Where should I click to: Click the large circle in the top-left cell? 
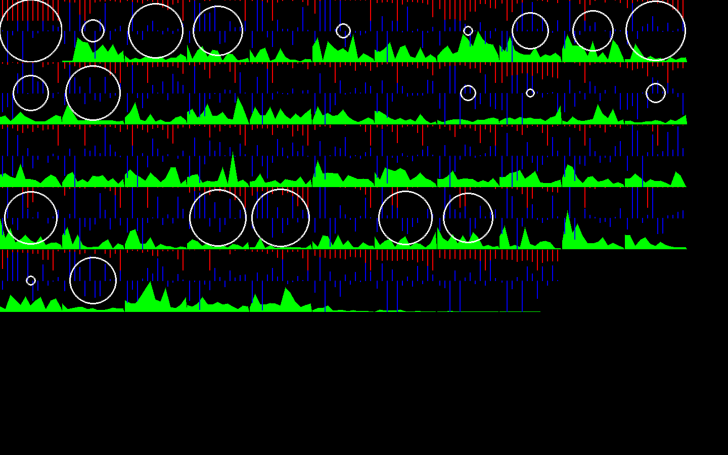(31, 31)
